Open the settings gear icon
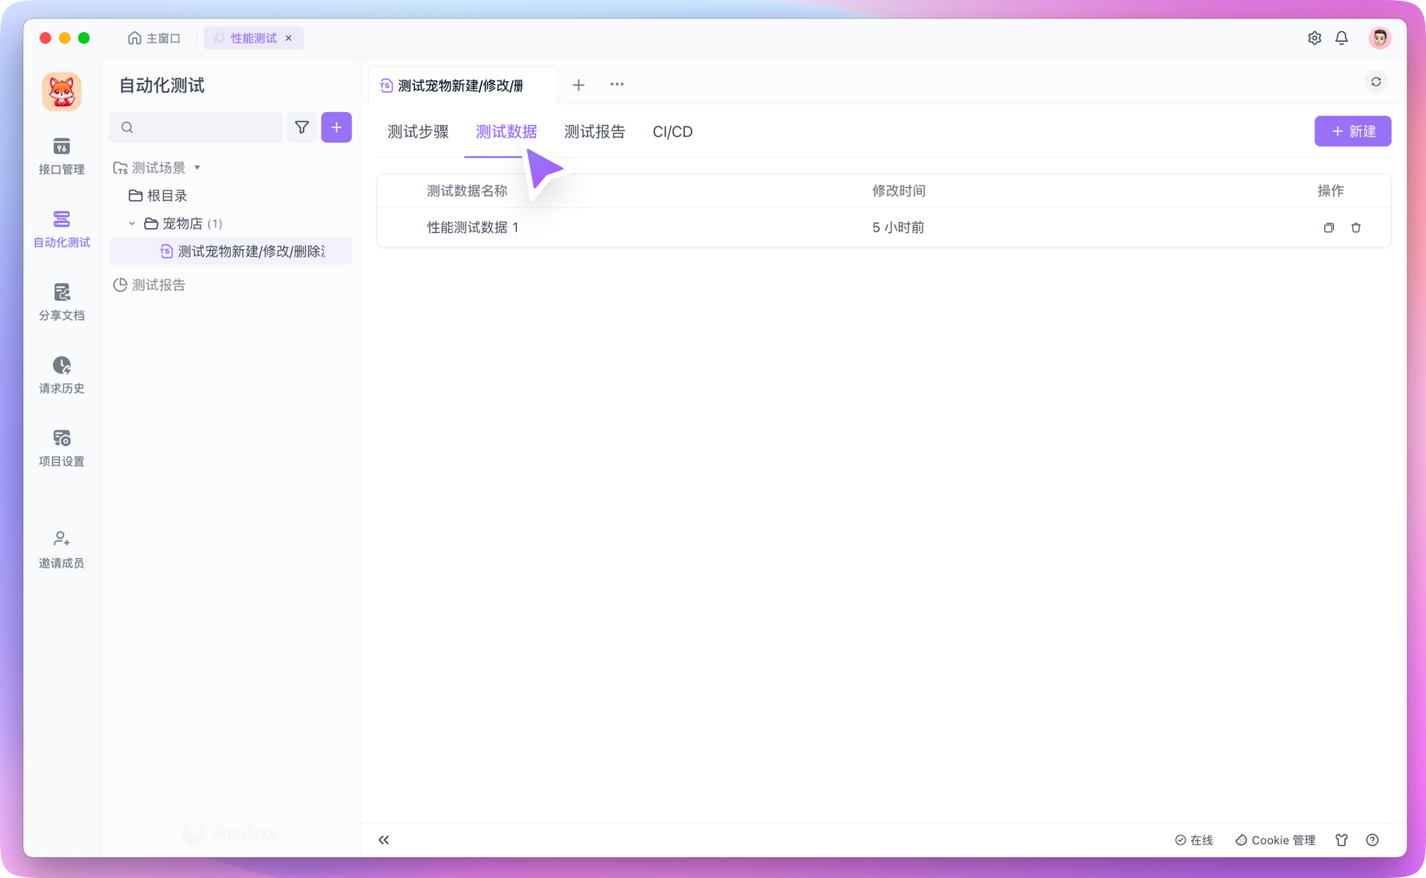 coord(1314,38)
